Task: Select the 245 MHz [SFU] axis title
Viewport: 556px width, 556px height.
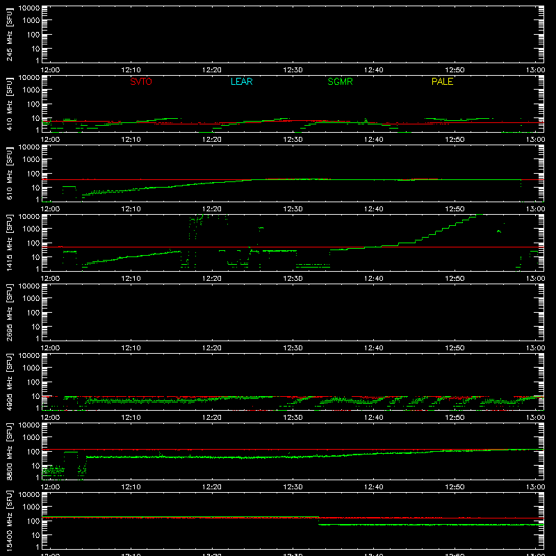Action: pyautogui.click(x=10, y=34)
